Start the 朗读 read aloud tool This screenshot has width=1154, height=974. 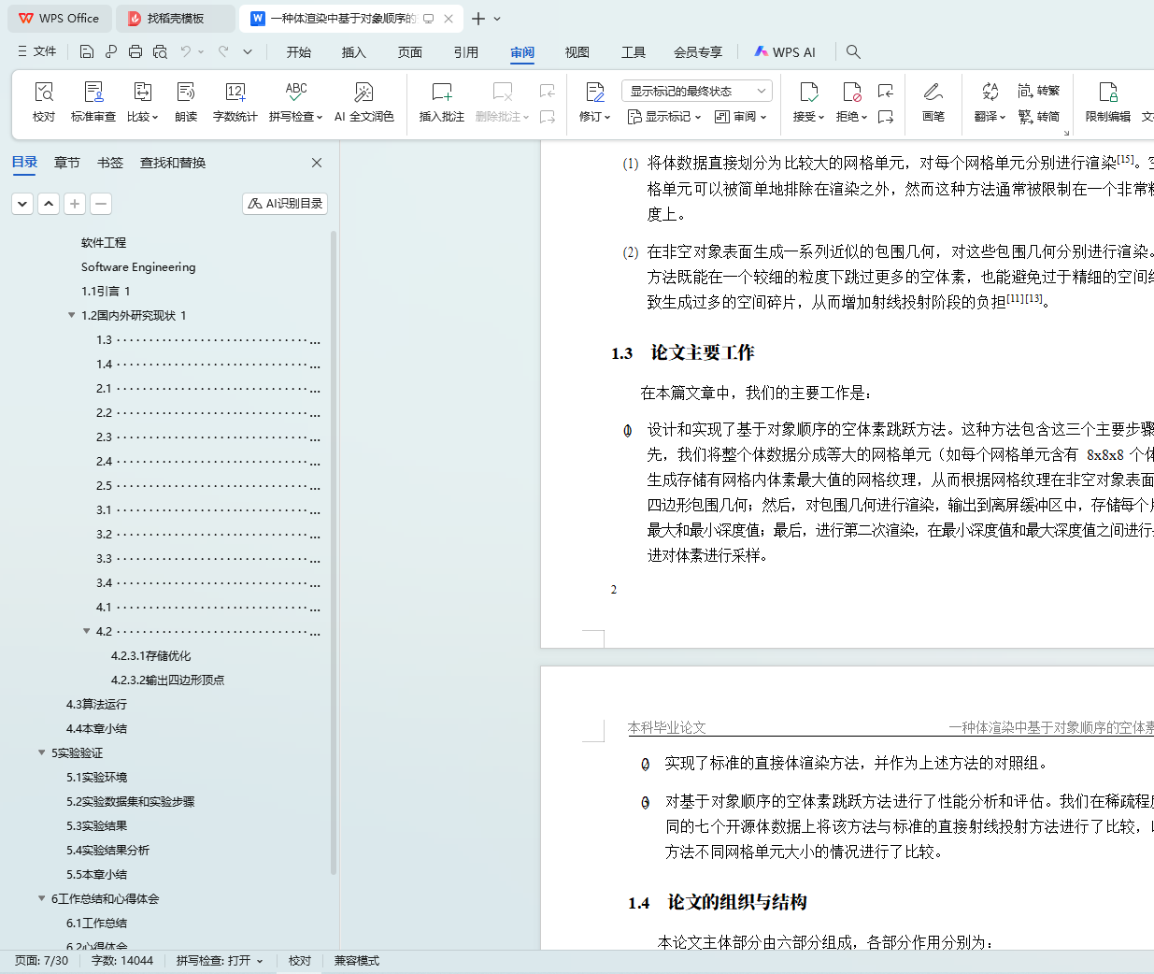(186, 102)
